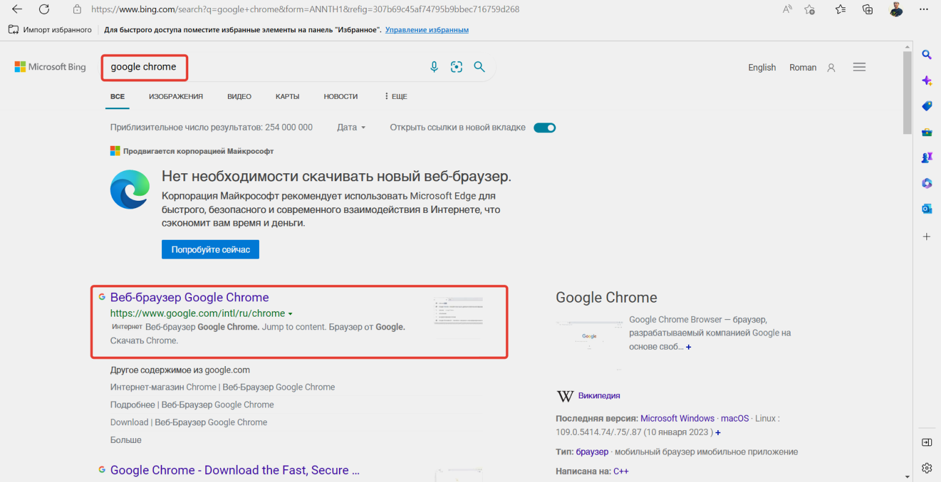Open Подробнее | Веб-Браузер Google Chrome link
Image resolution: width=941 pixels, height=482 pixels.
[x=192, y=405]
